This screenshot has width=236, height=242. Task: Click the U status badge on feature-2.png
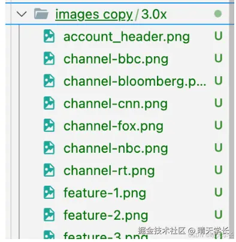pos(218,214)
